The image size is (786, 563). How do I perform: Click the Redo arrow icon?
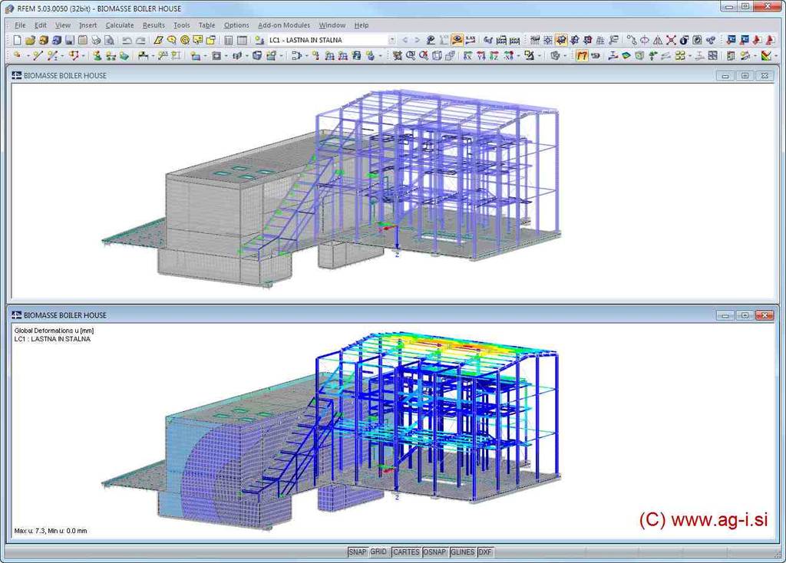coord(140,40)
